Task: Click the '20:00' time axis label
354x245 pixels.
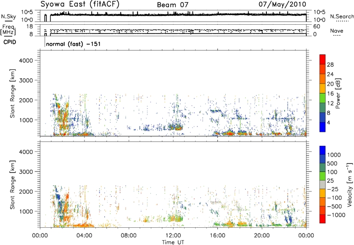Action: 262,236
